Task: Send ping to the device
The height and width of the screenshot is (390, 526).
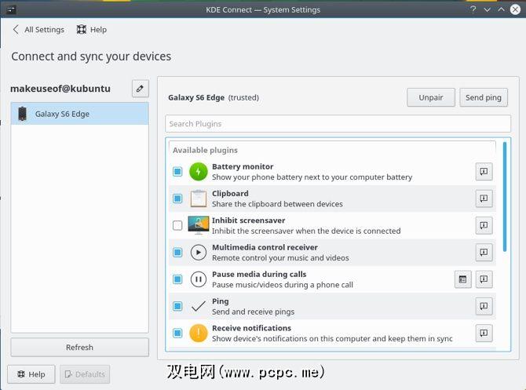Action: coord(483,97)
